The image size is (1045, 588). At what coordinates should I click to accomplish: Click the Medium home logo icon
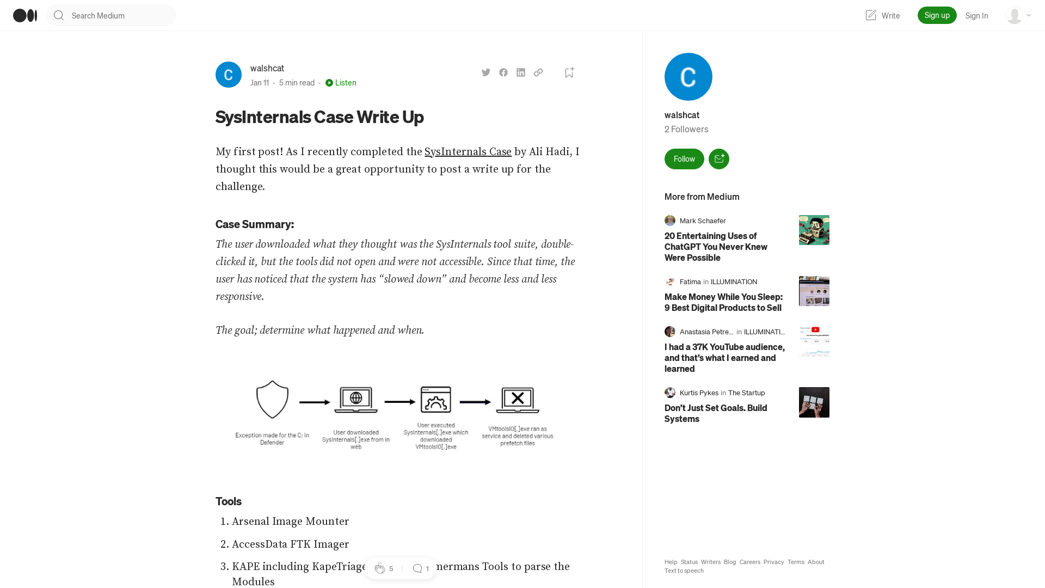tap(24, 15)
